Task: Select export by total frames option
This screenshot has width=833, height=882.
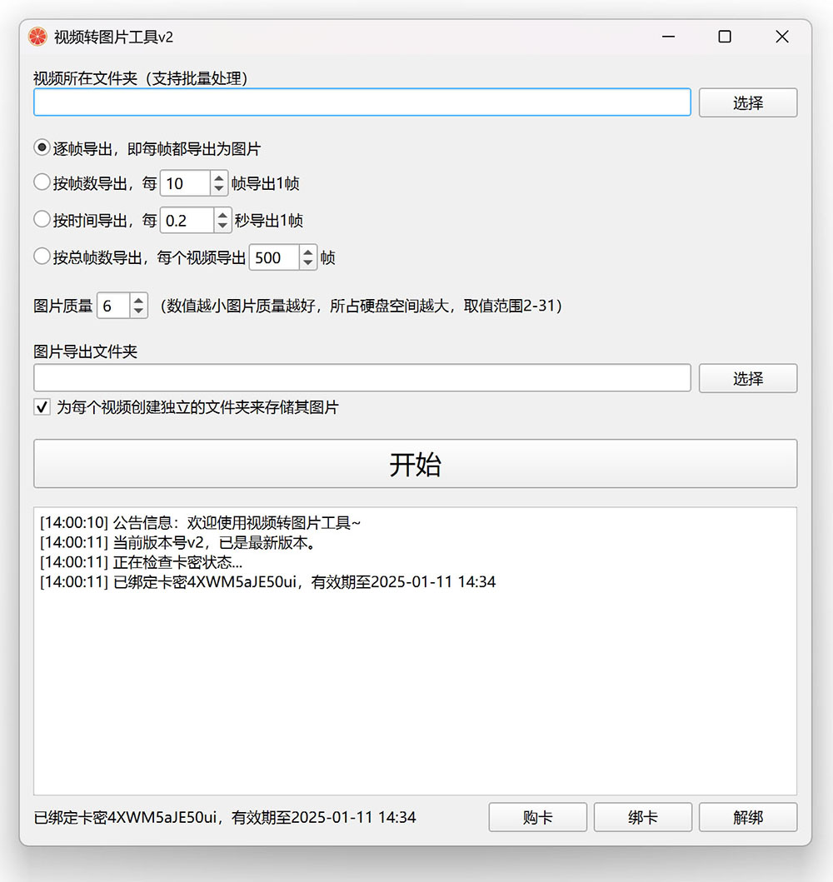Action: (x=42, y=257)
